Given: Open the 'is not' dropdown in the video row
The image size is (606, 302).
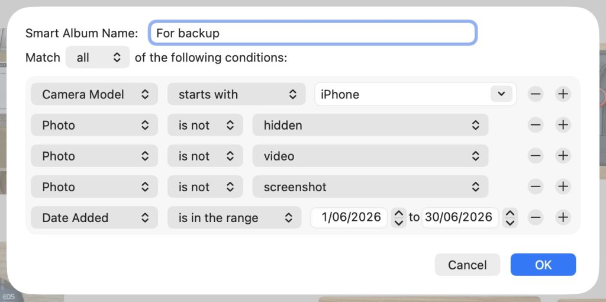Looking at the screenshot, I should click(x=205, y=156).
